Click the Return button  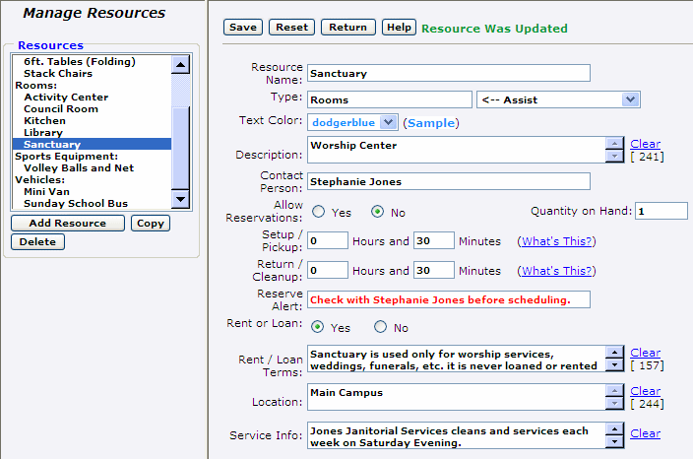[x=347, y=28]
